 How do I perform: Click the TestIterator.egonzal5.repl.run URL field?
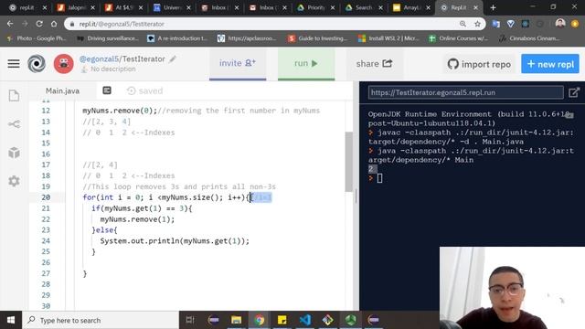pyautogui.click(x=465, y=92)
